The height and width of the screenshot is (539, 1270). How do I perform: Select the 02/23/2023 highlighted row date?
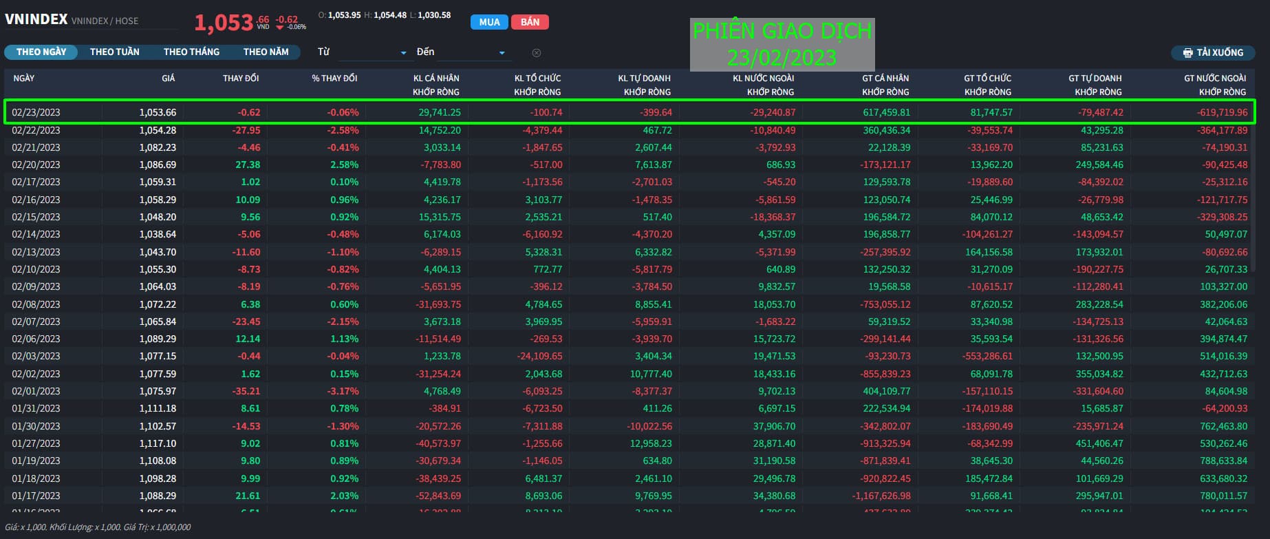point(36,112)
